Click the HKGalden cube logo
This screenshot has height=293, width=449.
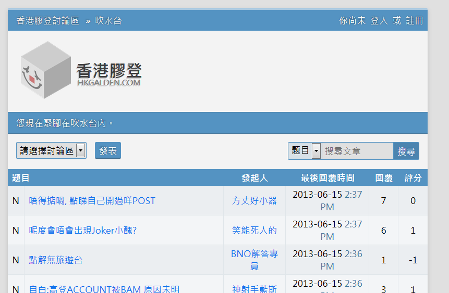(45, 71)
